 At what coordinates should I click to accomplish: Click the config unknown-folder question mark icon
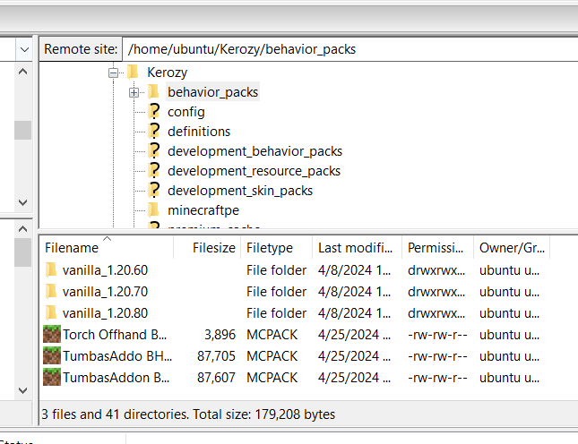click(153, 112)
